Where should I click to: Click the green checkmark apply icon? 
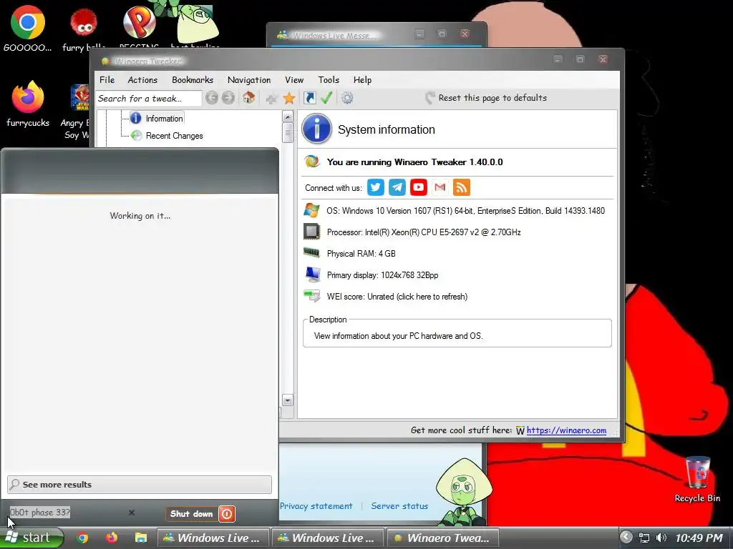pos(326,97)
